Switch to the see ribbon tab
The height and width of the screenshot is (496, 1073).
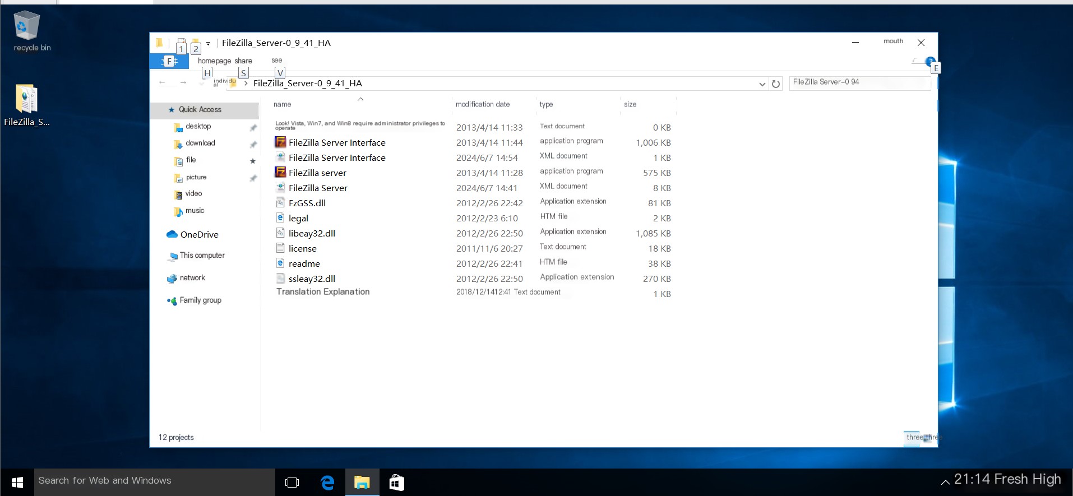pos(277,60)
